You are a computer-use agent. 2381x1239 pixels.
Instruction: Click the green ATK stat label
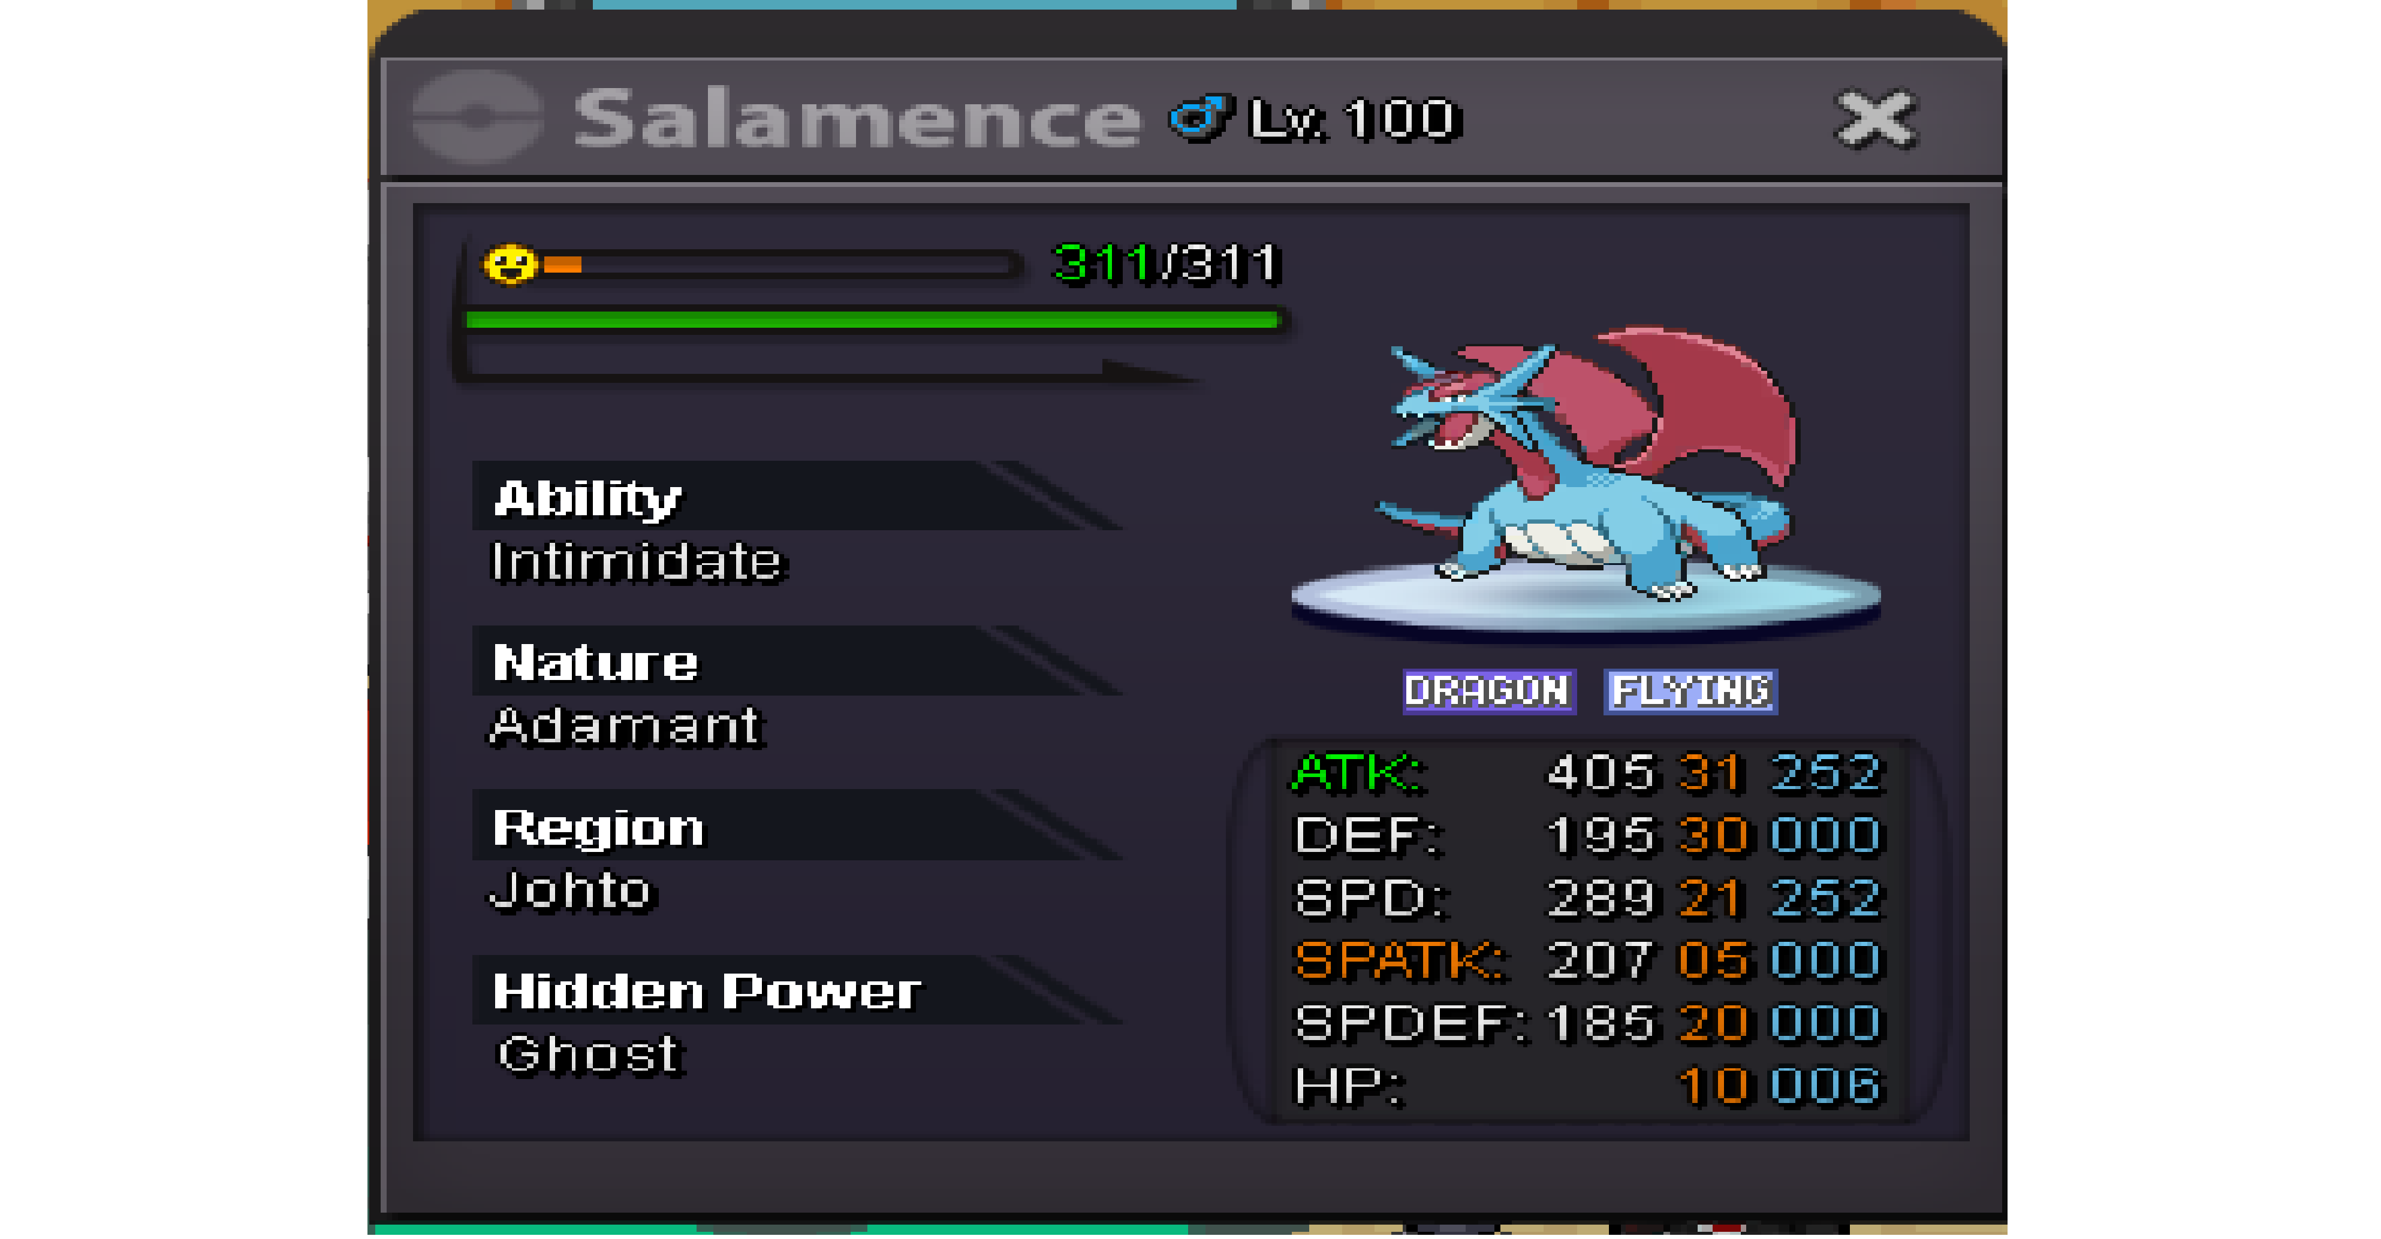click(1358, 772)
